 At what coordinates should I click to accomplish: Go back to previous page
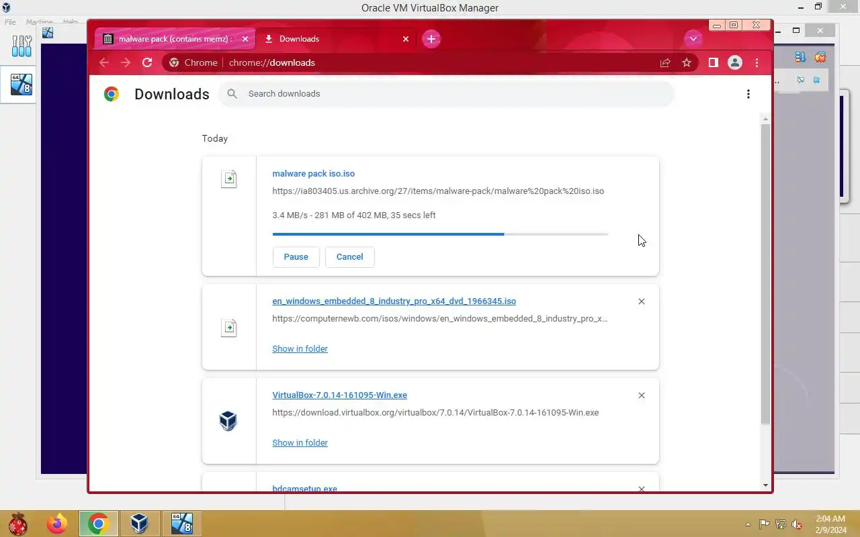point(104,62)
